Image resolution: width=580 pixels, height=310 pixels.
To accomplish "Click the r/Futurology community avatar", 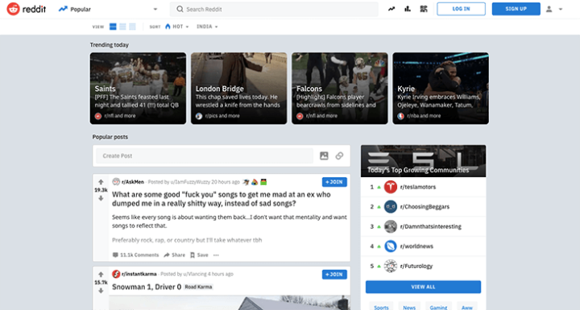I will point(390,266).
